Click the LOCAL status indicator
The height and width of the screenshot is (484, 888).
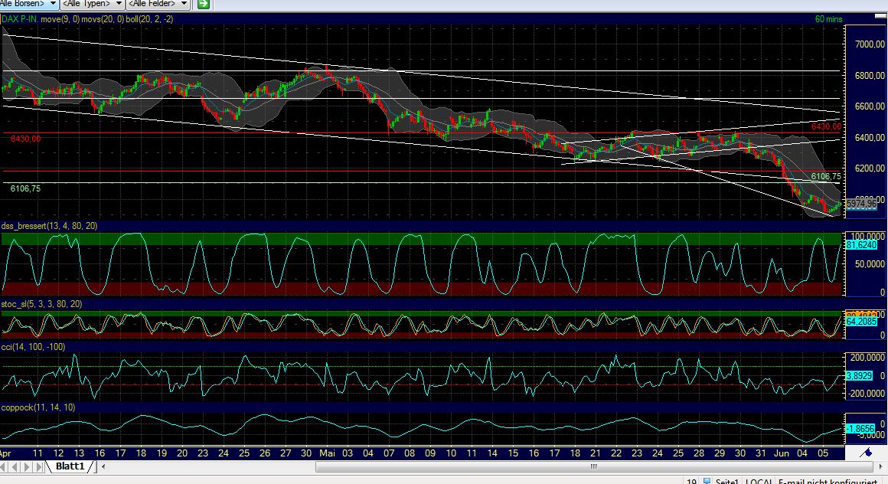tap(758, 482)
